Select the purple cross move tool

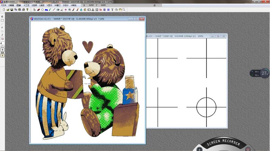click(x=66, y=10)
